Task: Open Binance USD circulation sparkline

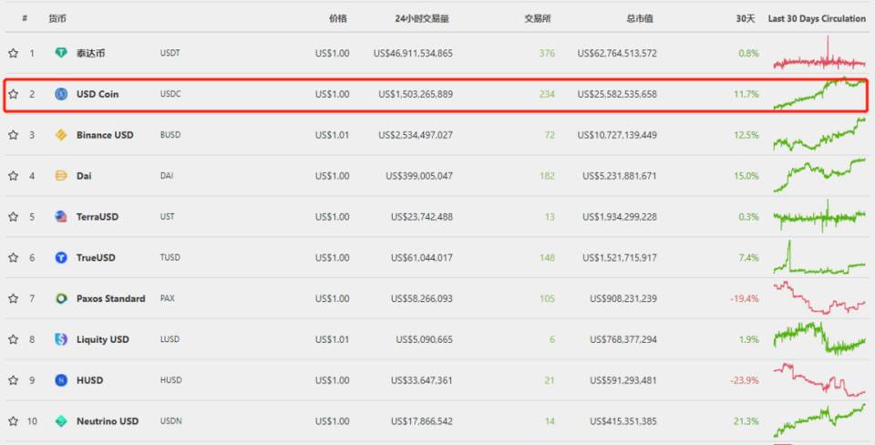Action: (x=819, y=134)
